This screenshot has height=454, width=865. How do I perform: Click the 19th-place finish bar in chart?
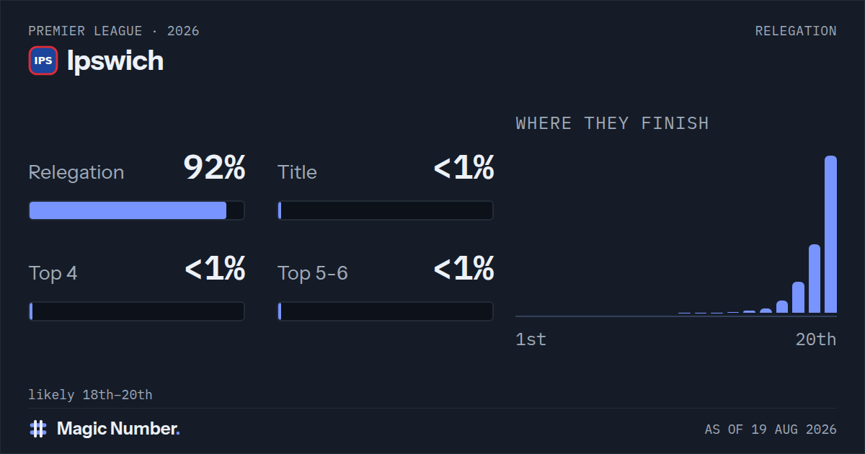815,279
